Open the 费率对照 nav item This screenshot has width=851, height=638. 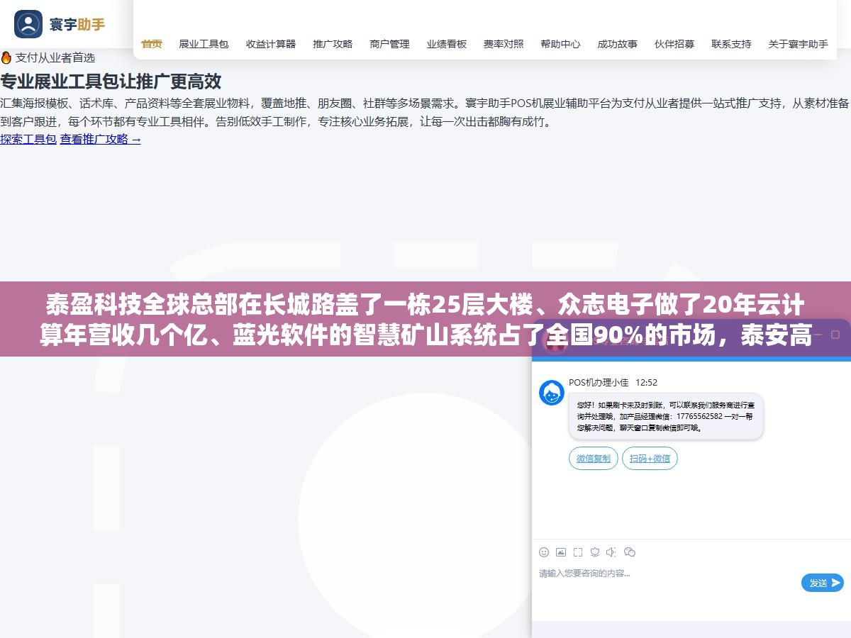tap(504, 44)
